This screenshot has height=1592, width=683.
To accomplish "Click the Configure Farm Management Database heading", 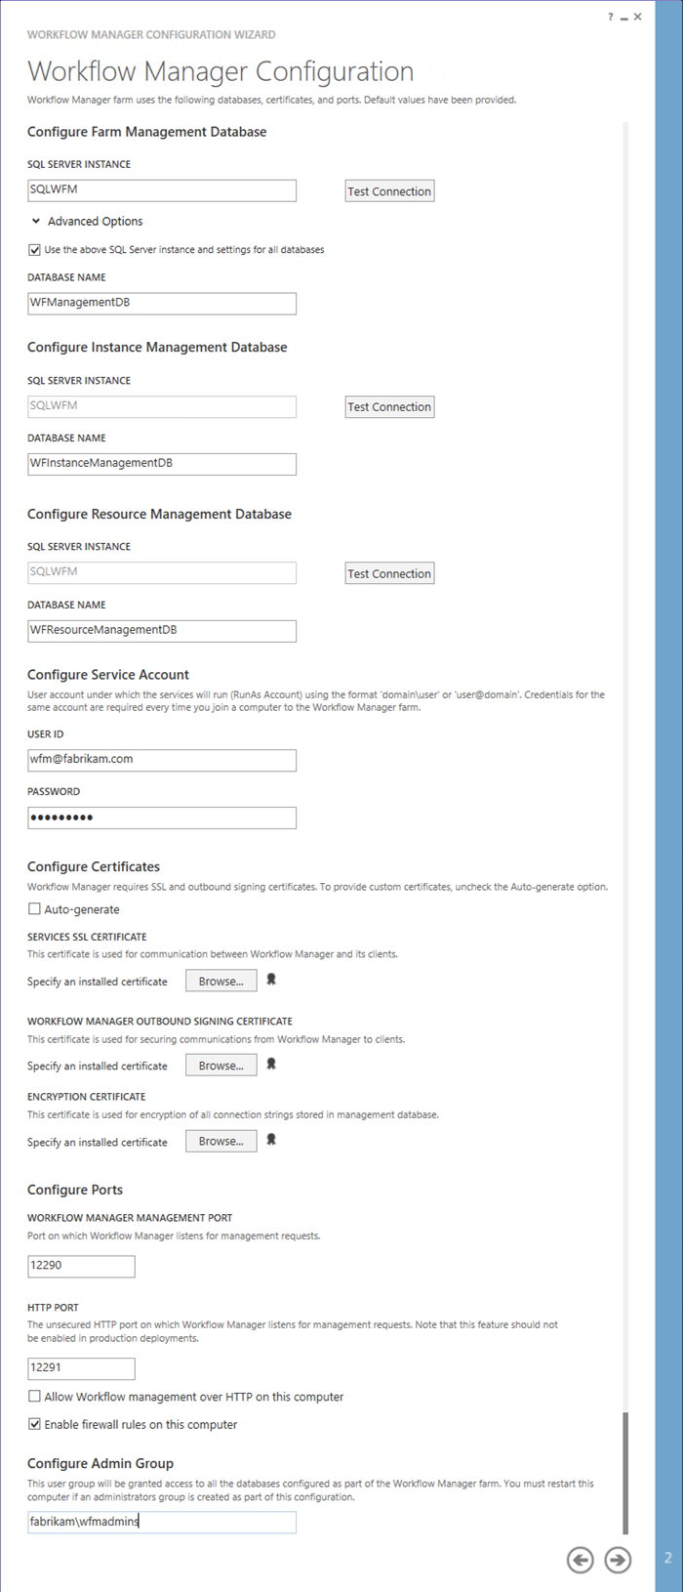I will coord(147,132).
